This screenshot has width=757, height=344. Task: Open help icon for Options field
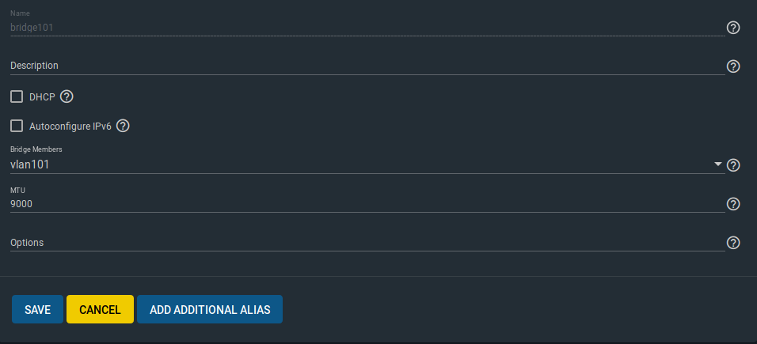[x=733, y=243]
